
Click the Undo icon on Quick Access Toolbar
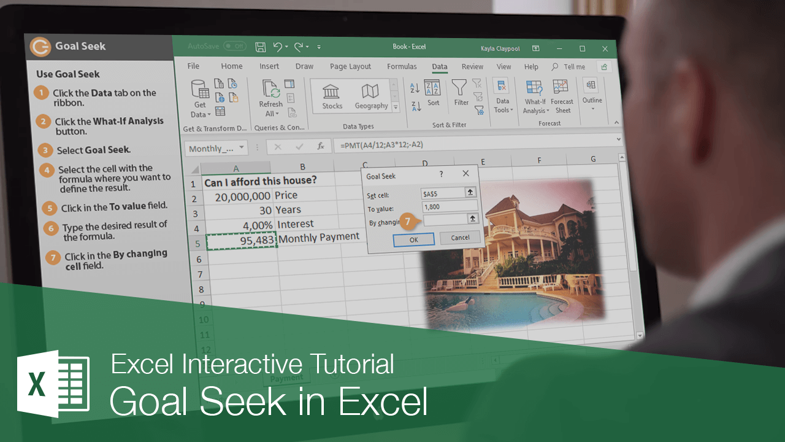[x=277, y=47]
